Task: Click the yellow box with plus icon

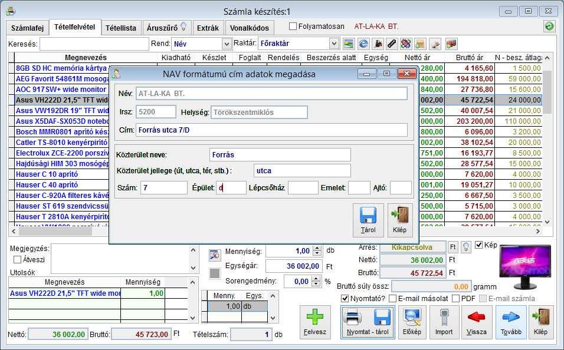Action: point(420,44)
